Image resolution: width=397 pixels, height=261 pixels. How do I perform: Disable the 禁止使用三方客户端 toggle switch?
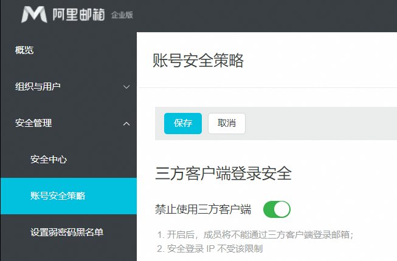pyautogui.click(x=277, y=209)
